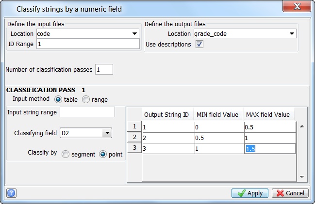
Task: Open the input Location dropdown
Action: click(x=134, y=34)
